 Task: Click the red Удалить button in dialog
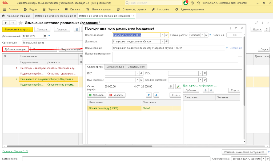pos(117,95)
